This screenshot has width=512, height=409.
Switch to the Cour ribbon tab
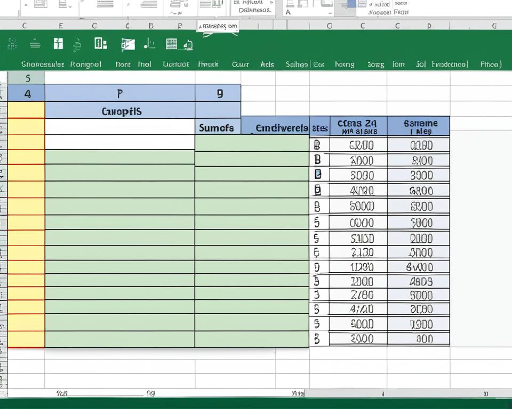tap(241, 64)
